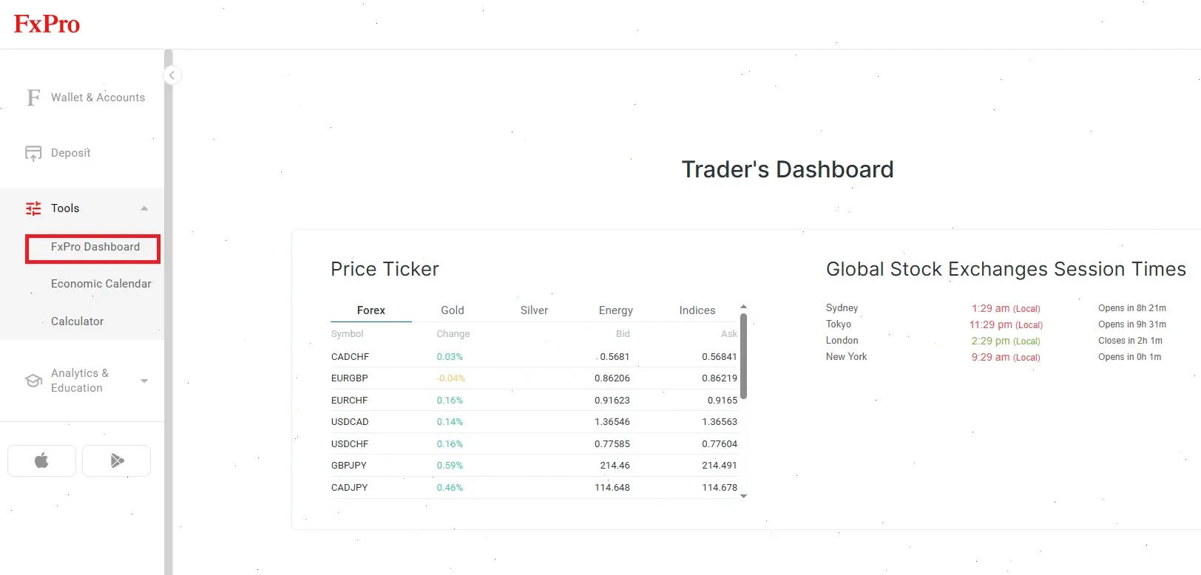Collapse the Tools section chevron

click(x=144, y=208)
